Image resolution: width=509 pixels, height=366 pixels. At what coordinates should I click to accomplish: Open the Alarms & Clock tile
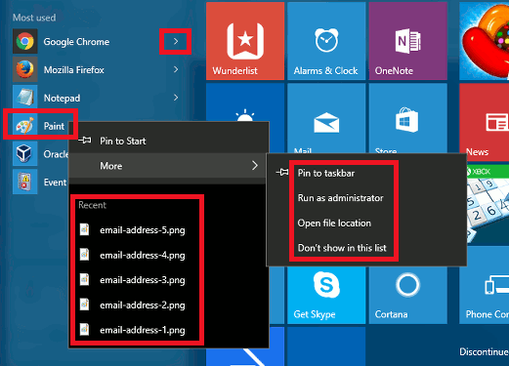click(326, 41)
